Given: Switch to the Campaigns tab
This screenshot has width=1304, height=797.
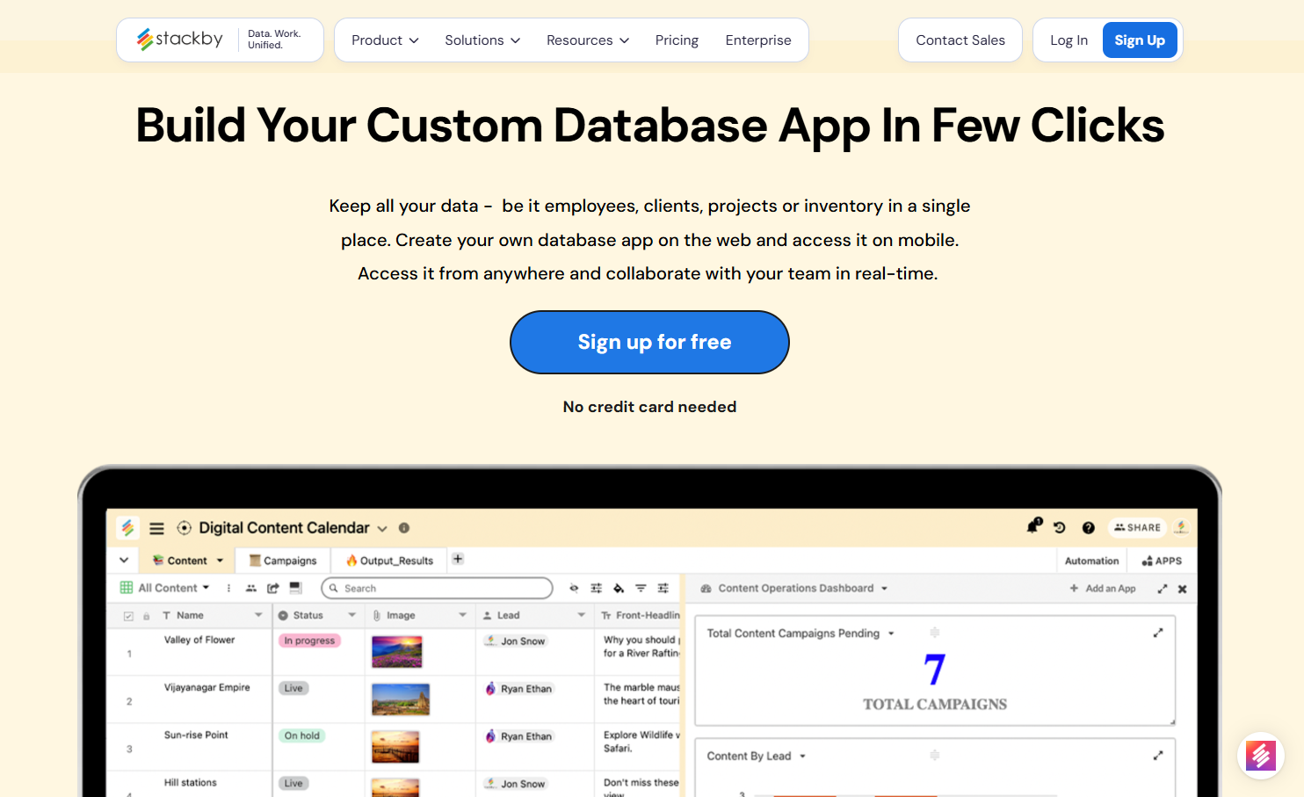Looking at the screenshot, I should (283, 561).
